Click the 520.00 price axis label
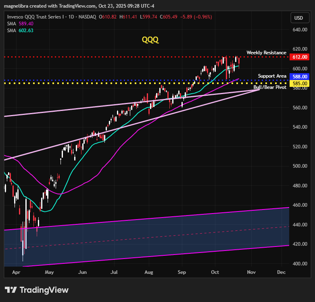This screenshot has width=315, height=302. 300,147
